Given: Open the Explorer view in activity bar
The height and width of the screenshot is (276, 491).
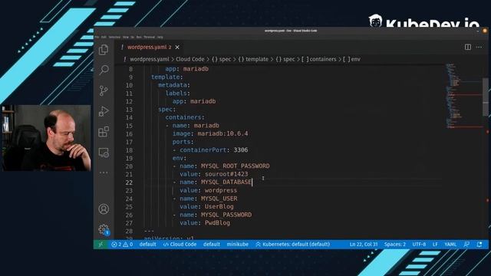Looking at the screenshot, I should pyautogui.click(x=104, y=49).
